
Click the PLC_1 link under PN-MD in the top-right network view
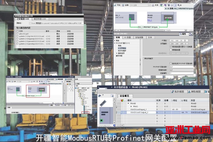point(150,20)
